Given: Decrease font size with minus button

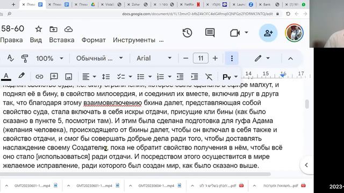Looking at the screenshot, I should click(x=185, y=58).
